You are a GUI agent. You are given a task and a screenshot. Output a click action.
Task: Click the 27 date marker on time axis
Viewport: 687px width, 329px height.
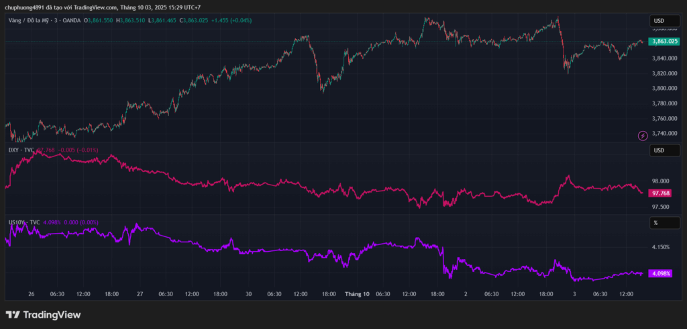point(140,294)
